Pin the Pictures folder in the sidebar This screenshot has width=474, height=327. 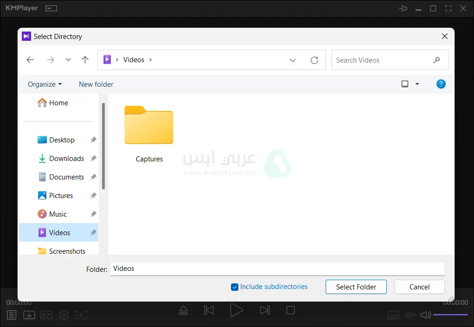pos(94,195)
